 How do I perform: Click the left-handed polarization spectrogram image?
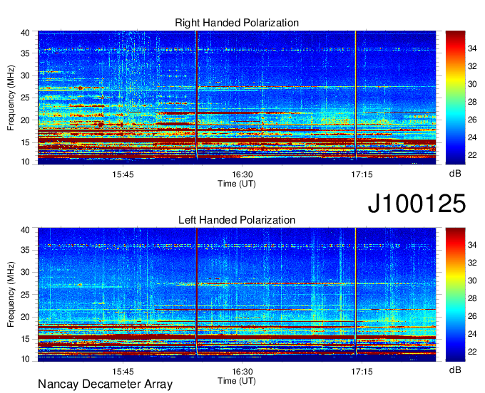click(x=237, y=295)
